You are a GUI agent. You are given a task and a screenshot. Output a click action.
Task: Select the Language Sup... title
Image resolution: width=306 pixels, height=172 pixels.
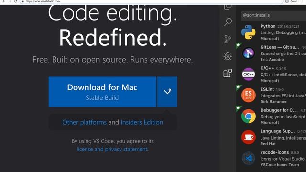pyautogui.click(x=277, y=131)
